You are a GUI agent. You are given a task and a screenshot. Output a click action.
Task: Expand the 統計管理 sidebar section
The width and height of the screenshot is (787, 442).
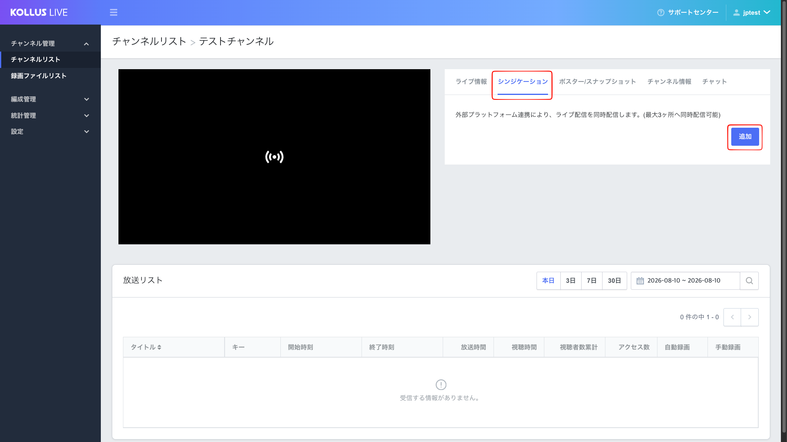[x=50, y=115]
